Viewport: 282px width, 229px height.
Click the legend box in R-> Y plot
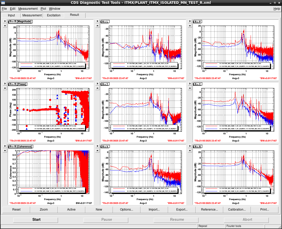click(237, 127)
